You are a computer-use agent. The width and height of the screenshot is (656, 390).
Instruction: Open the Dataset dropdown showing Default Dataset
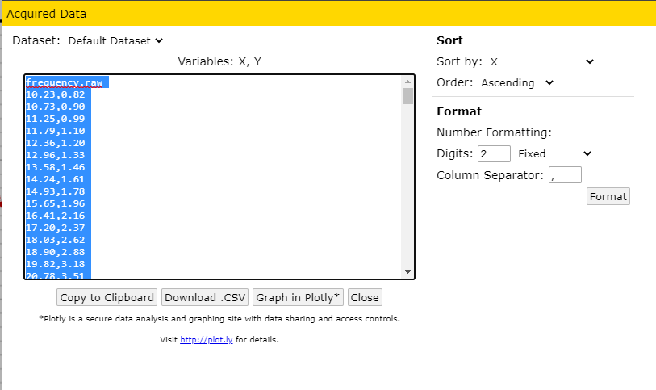point(115,40)
